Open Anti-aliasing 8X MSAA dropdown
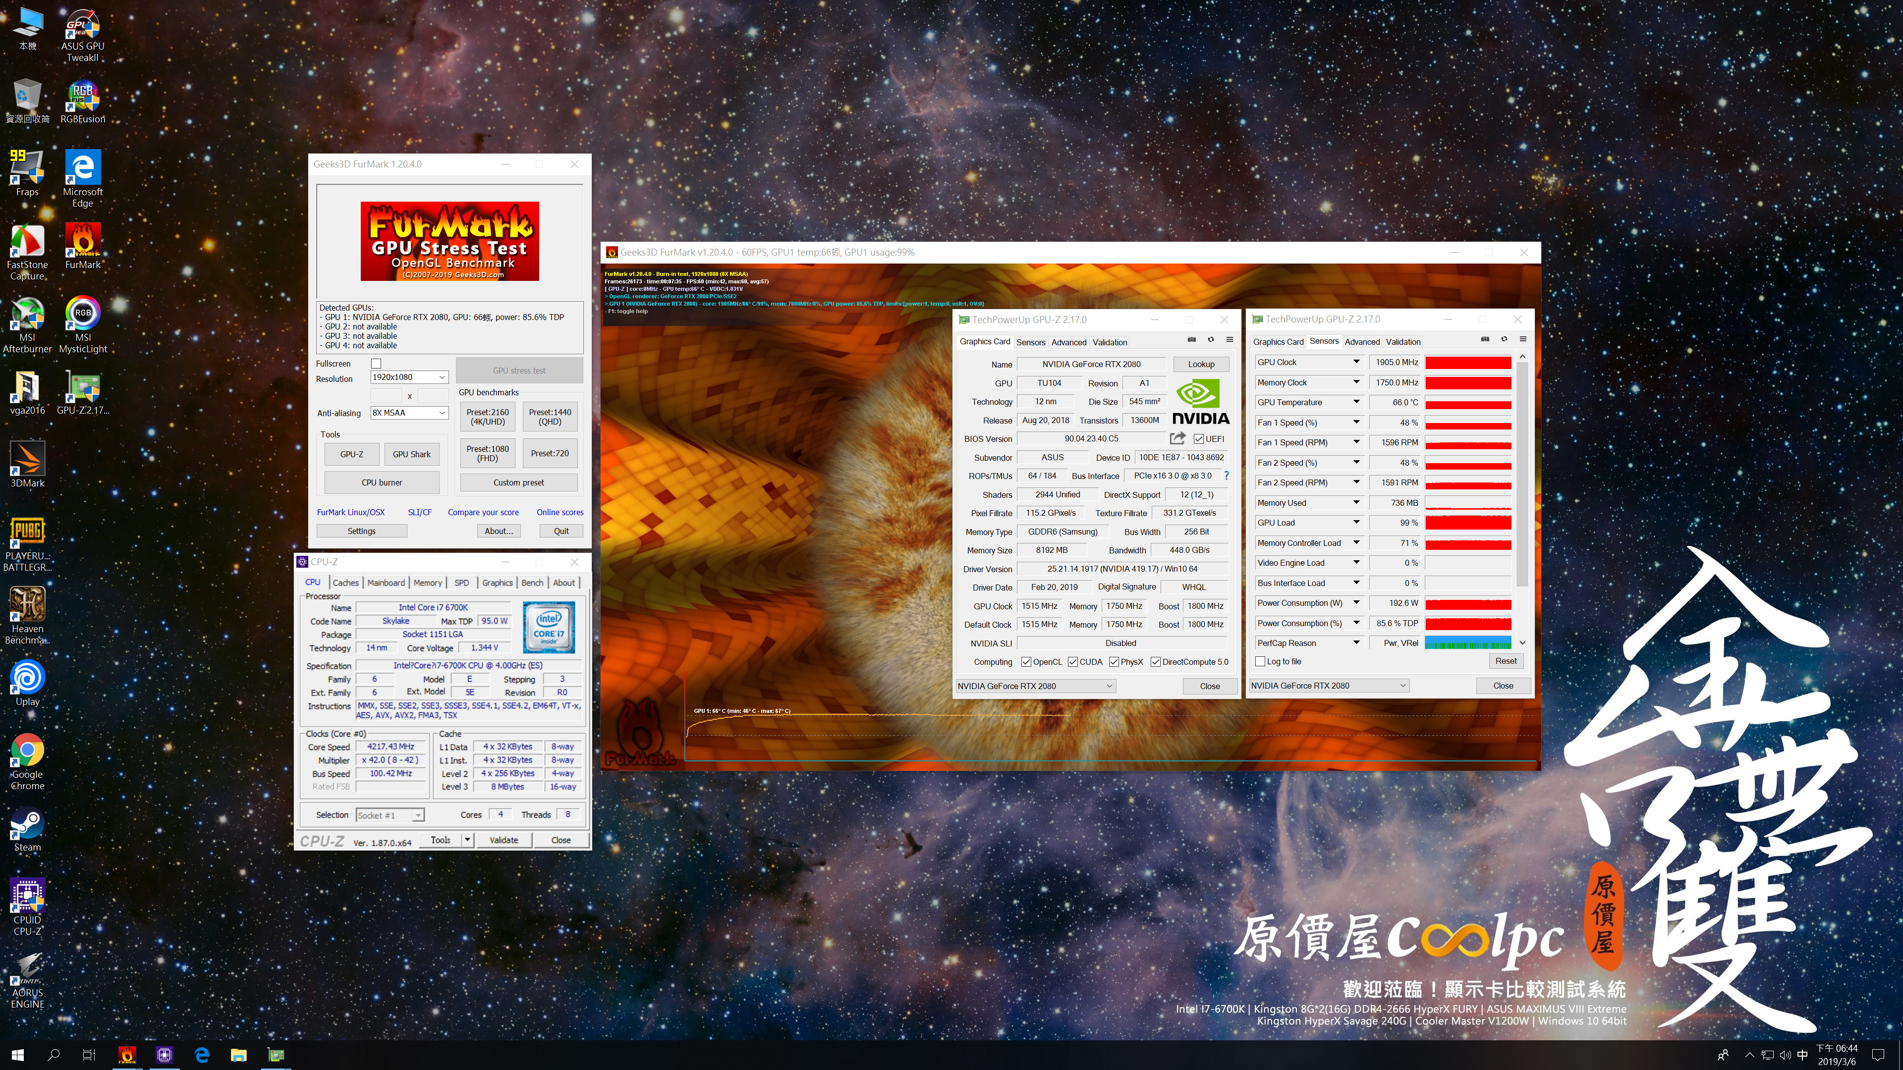1903x1070 pixels. pyautogui.click(x=409, y=413)
